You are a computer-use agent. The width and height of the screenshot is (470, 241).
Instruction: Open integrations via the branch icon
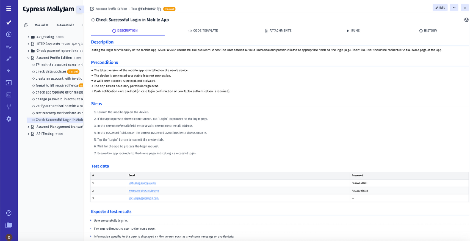(x=9, y=106)
